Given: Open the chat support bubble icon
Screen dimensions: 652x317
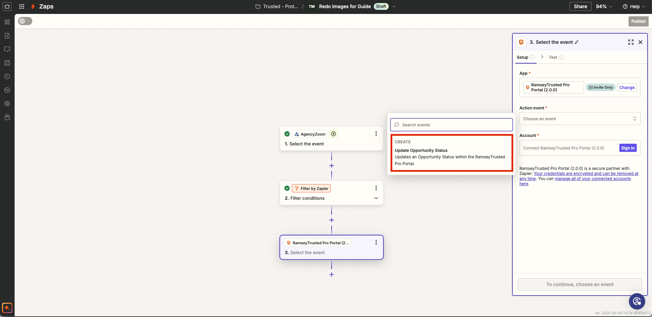Looking at the screenshot, I should 637,301.
